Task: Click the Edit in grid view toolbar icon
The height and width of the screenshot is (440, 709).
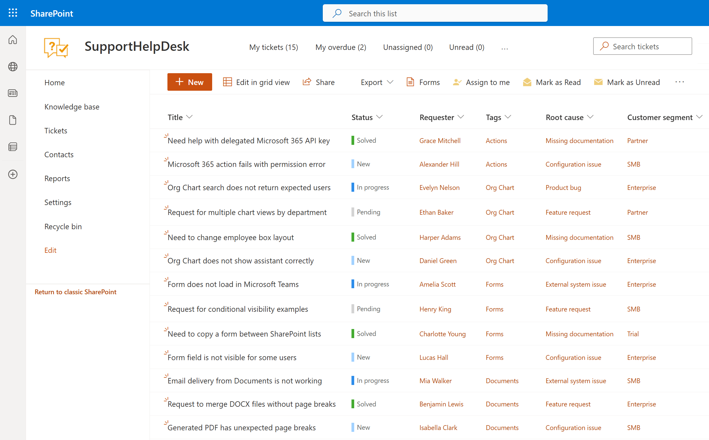Action: pos(227,82)
